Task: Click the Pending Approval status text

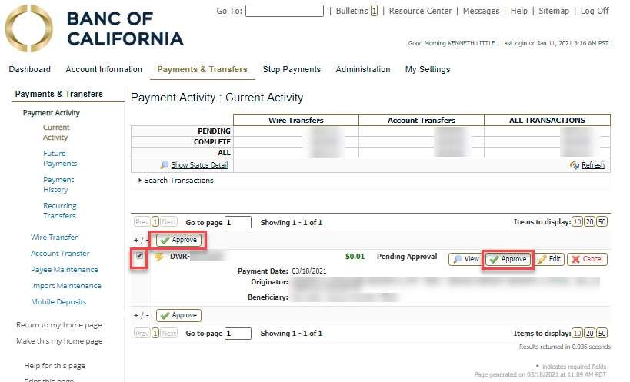Action: click(407, 257)
